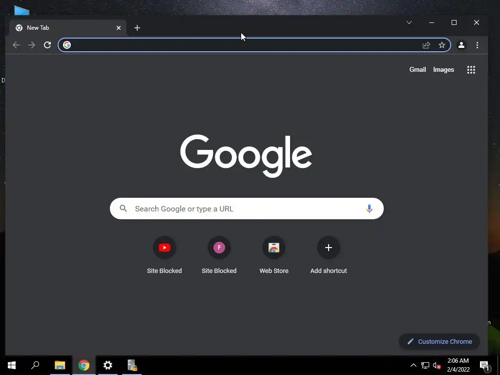
Task: Reload the current page
Action: (47, 45)
